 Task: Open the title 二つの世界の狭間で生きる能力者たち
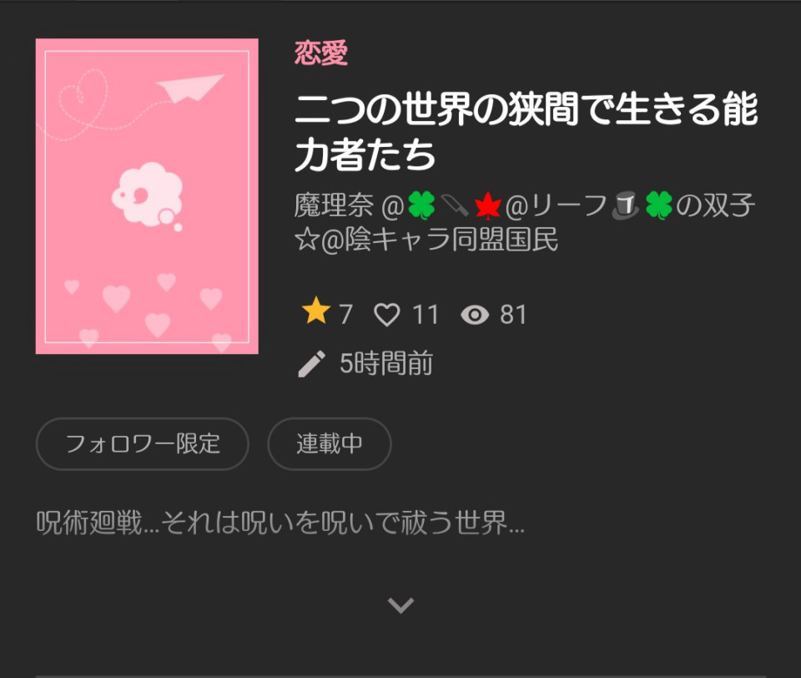(x=526, y=131)
